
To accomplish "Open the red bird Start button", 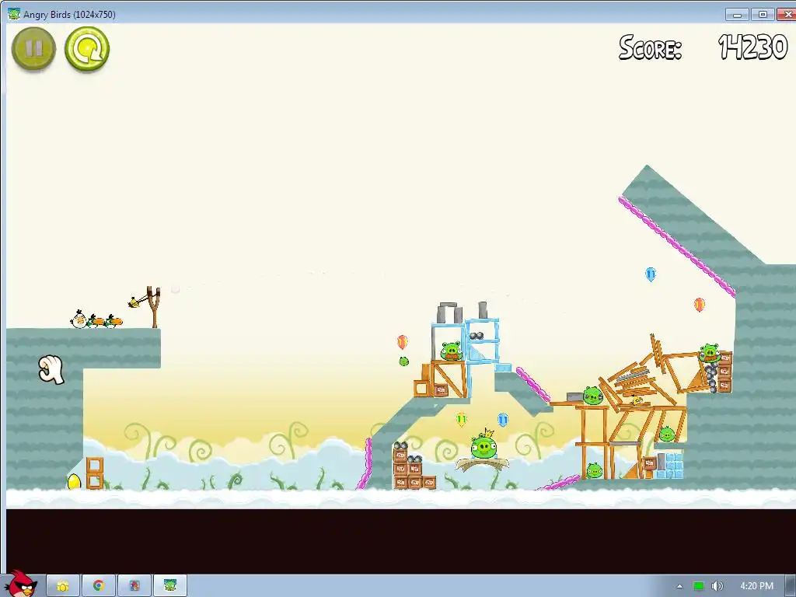I will click(20, 584).
